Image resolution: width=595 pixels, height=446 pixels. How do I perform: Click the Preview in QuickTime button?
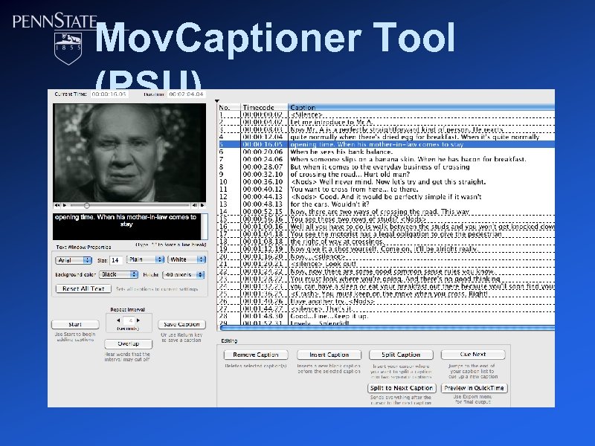pyautogui.click(x=474, y=388)
